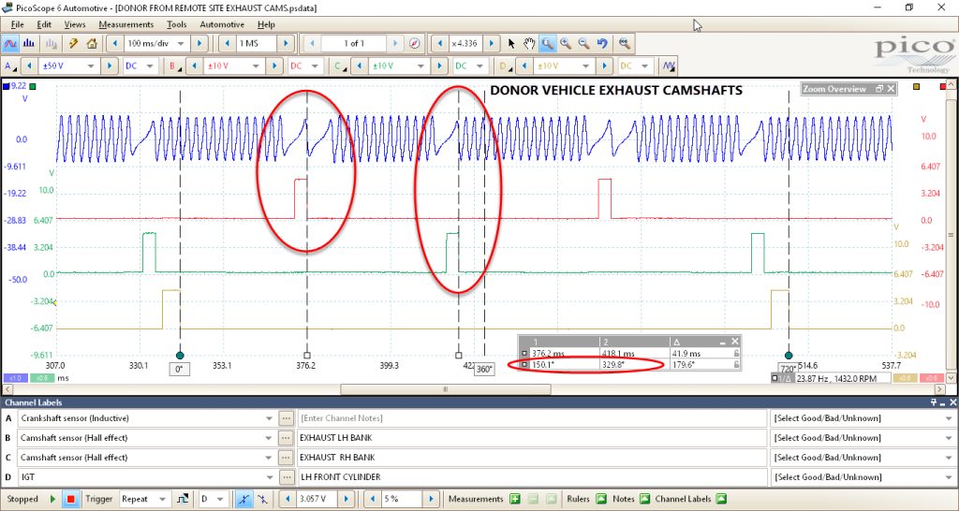Click the horizontal scrollbar thumb
This screenshot has height=511, width=959.
445,389
